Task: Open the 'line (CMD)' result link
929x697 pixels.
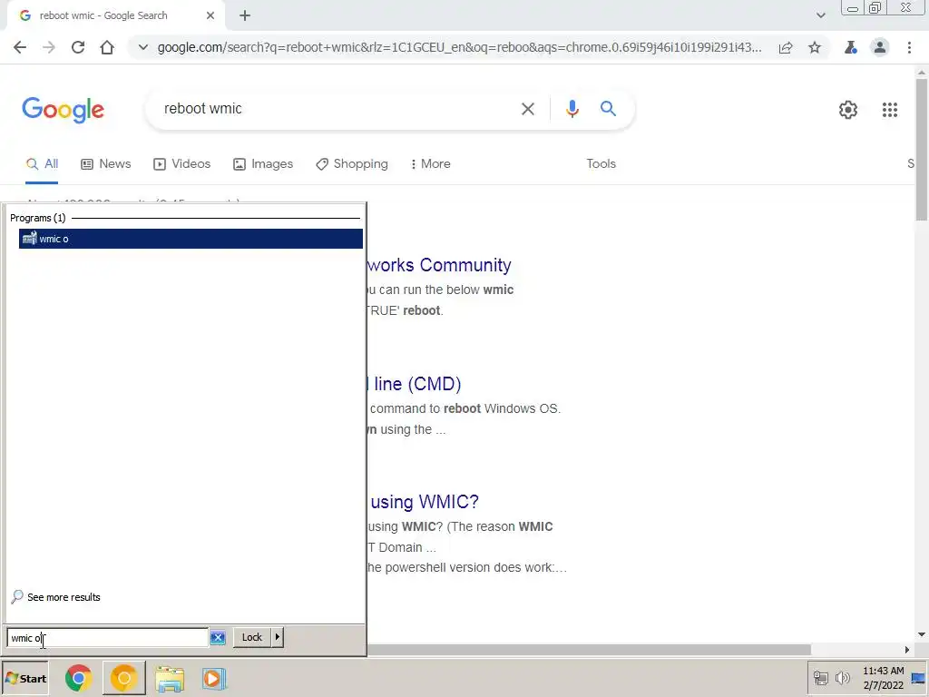Action: 415,384
